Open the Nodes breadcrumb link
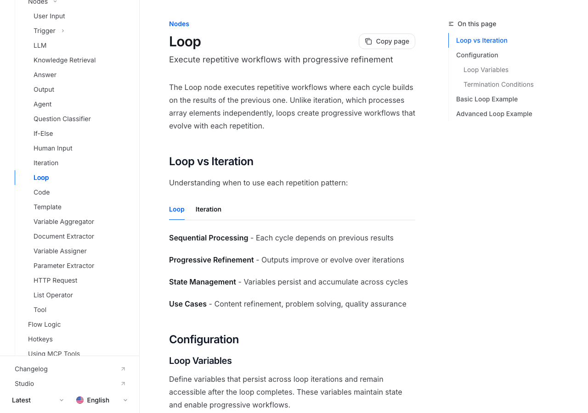The image size is (588, 413). coord(179,24)
